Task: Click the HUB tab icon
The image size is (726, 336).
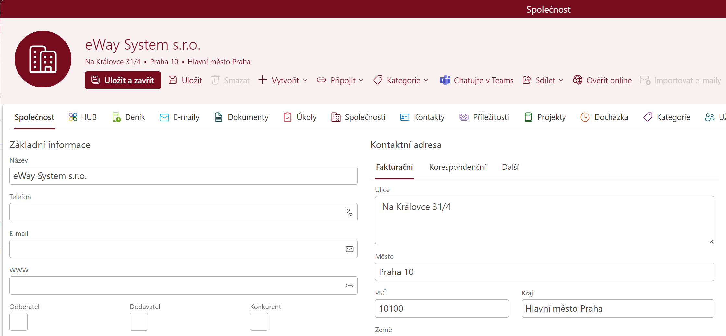Action: (x=73, y=117)
